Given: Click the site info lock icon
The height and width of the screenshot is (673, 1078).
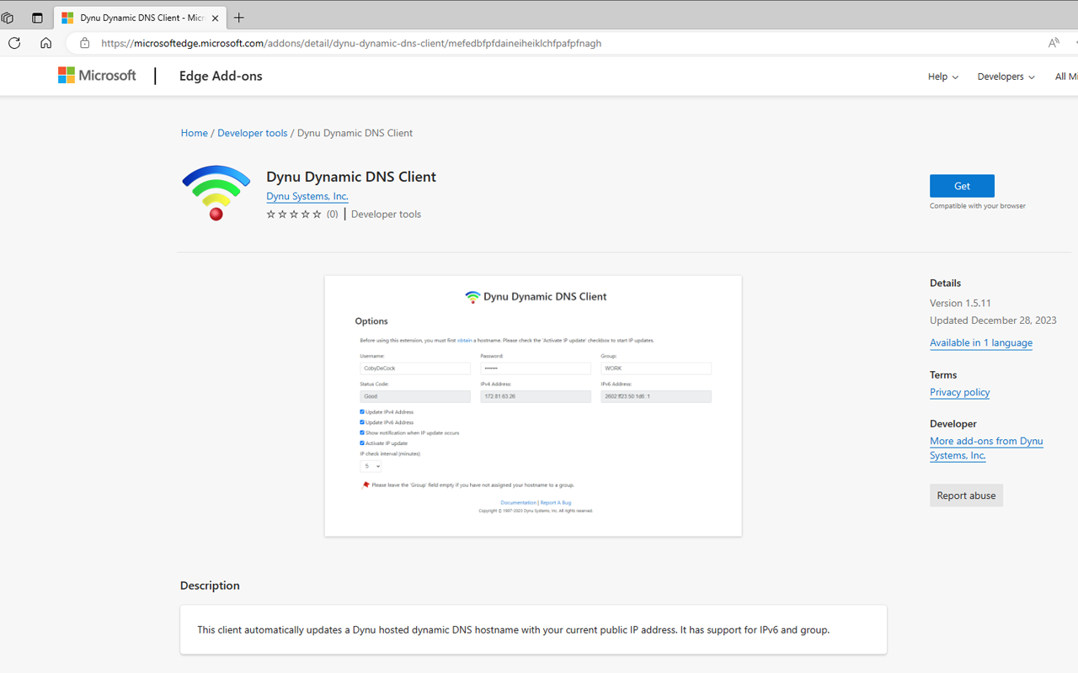Looking at the screenshot, I should tap(84, 43).
